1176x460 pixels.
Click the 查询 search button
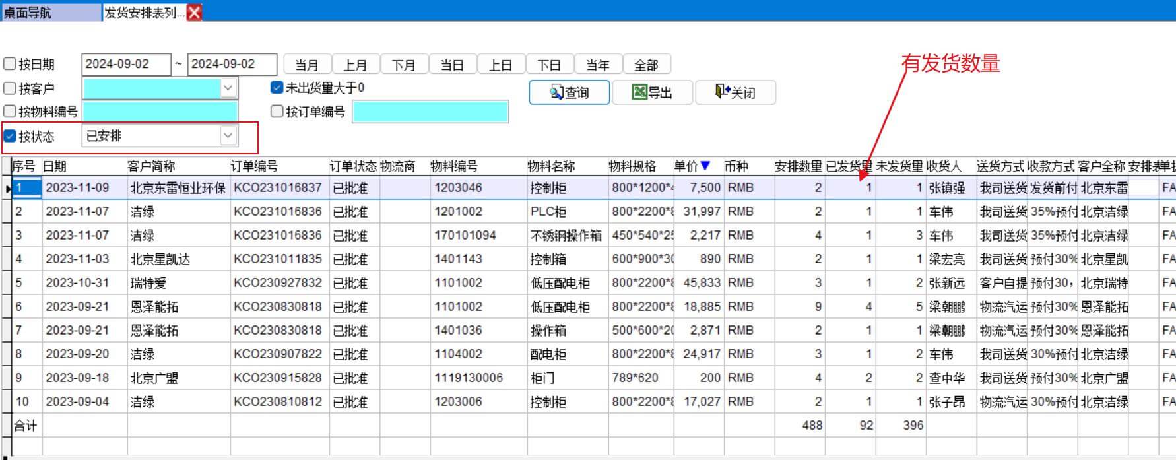tap(569, 92)
